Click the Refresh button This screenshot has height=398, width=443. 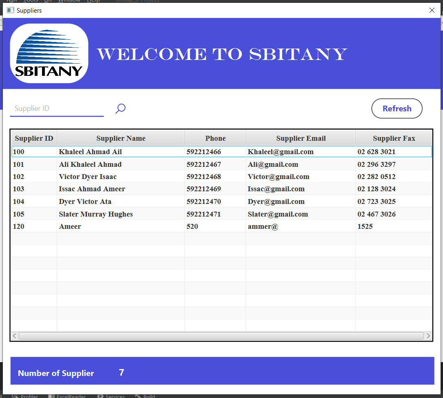tap(396, 108)
